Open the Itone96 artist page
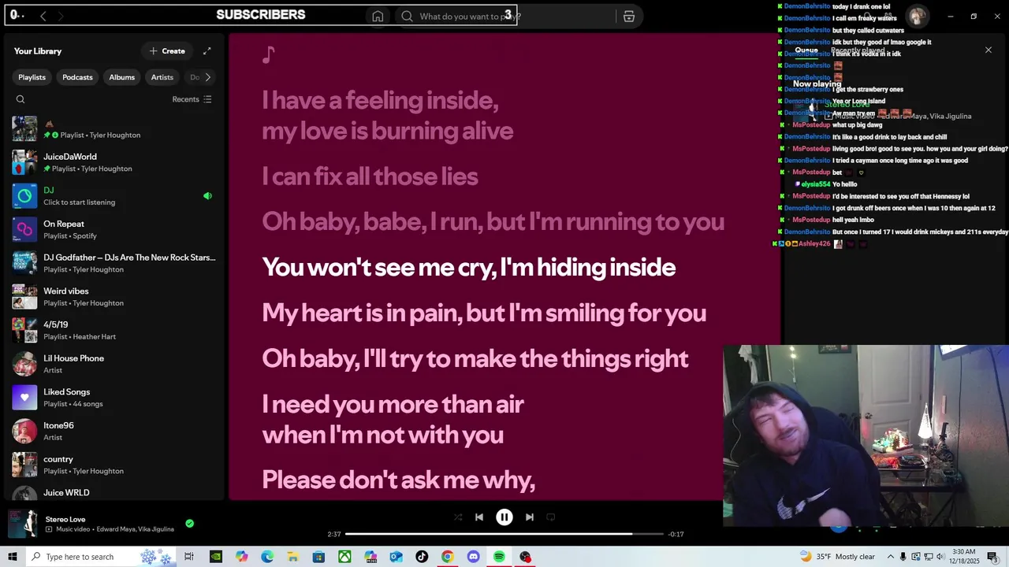 coord(114,432)
